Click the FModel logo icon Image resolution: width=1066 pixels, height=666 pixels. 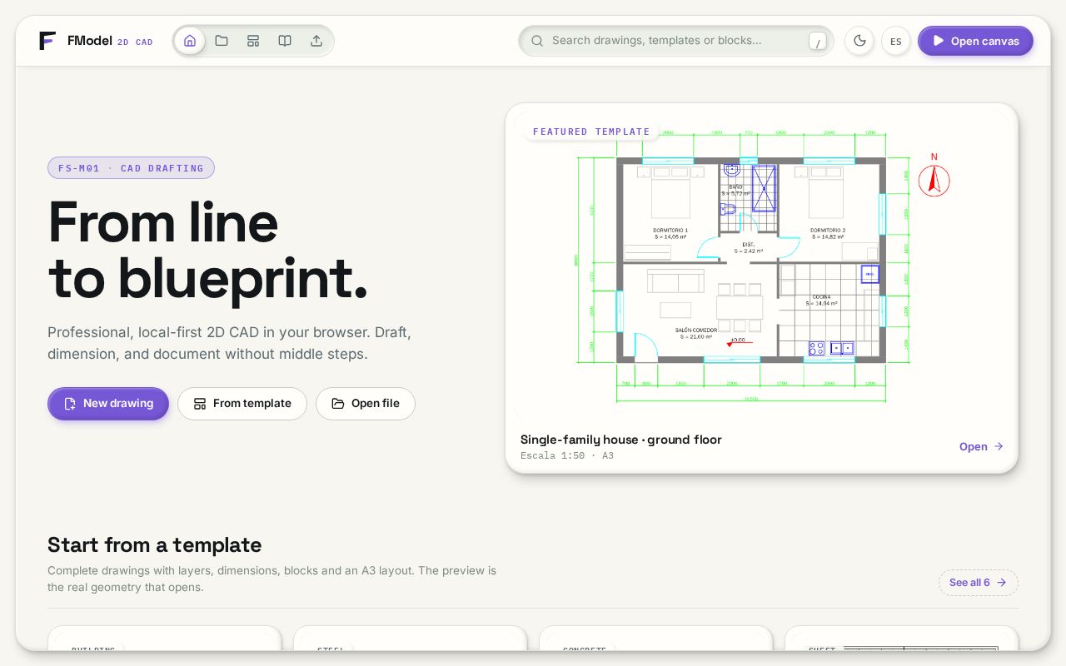click(47, 41)
